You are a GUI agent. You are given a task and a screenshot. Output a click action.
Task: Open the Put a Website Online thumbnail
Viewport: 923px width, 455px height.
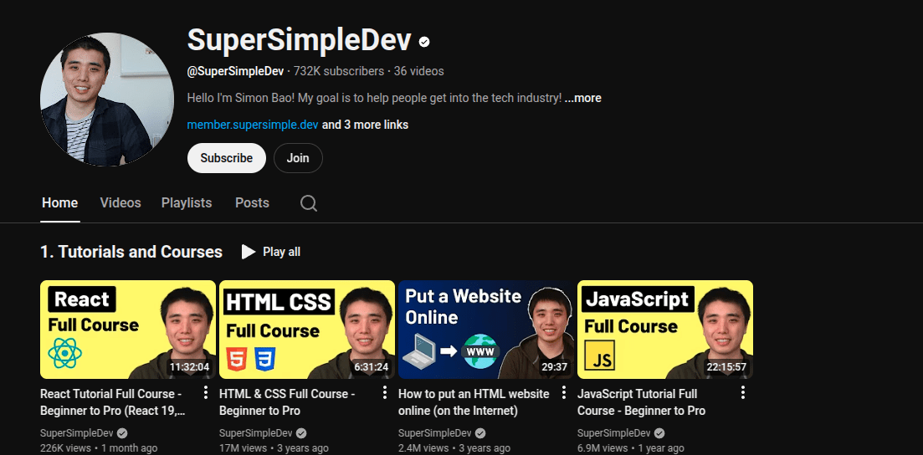(x=486, y=330)
